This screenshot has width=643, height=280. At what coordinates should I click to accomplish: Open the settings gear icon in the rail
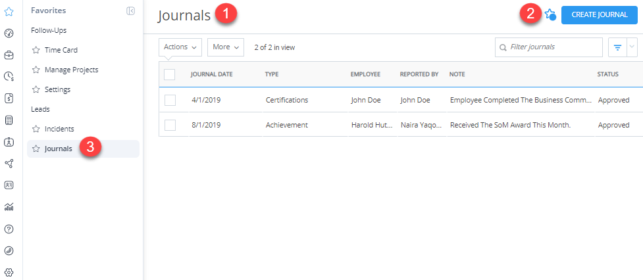[9, 272]
